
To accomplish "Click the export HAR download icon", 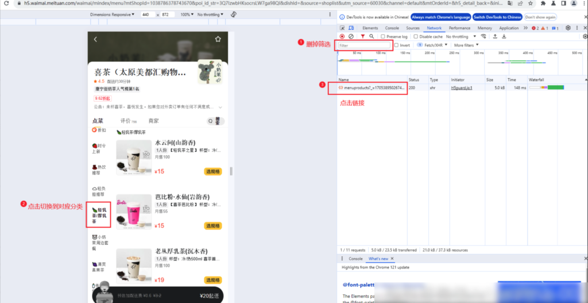I will pyautogui.click(x=504, y=36).
